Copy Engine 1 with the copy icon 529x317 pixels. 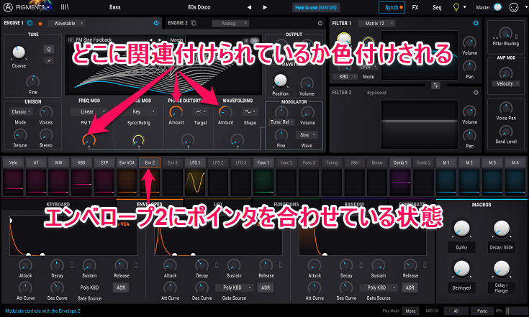[30, 23]
